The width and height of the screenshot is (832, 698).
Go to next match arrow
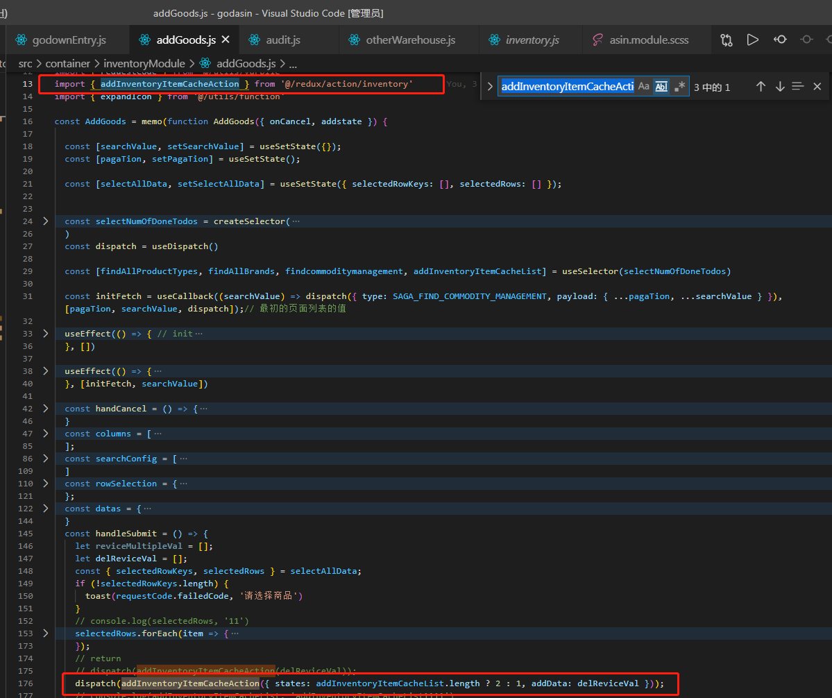coord(780,87)
